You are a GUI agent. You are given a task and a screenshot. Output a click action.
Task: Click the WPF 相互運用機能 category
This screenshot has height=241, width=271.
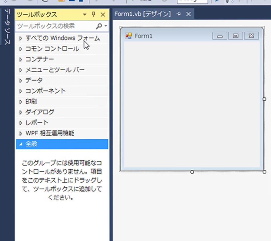50,133
